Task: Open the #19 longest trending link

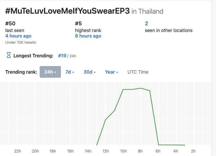Action: pyautogui.click(x=62, y=56)
